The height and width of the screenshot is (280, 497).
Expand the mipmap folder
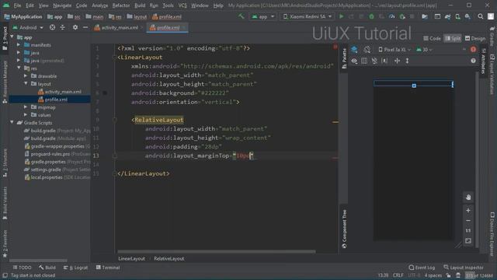click(26, 107)
